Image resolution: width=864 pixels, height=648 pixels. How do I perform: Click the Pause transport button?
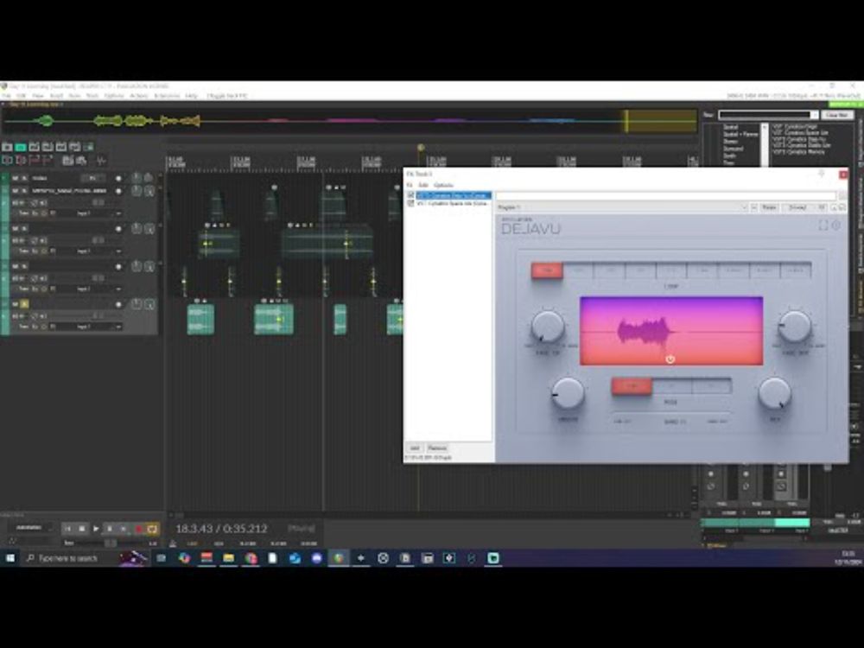pos(110,529)
